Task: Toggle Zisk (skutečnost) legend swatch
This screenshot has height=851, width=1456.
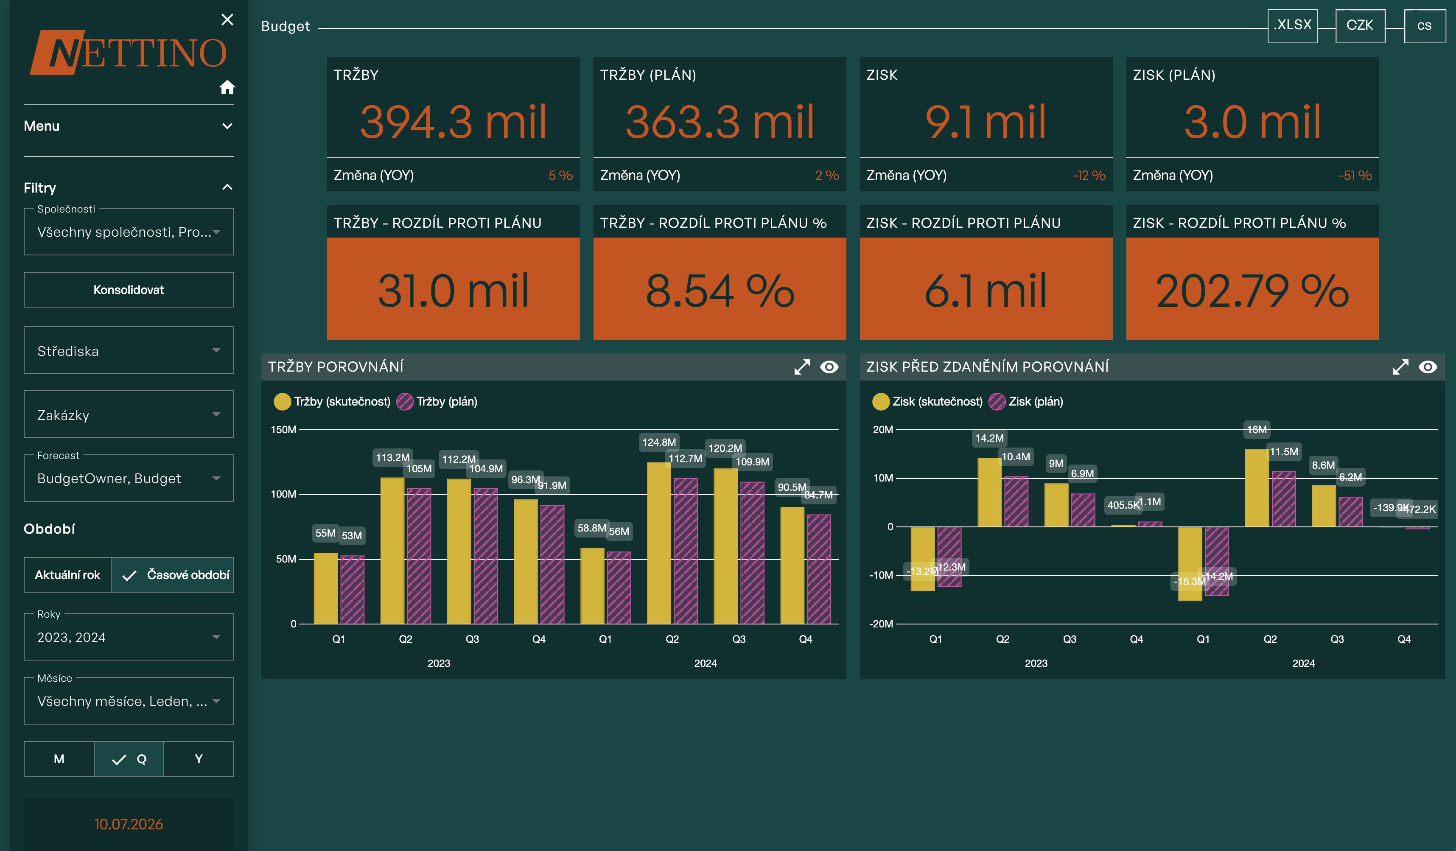Action: [x=881, y=401]
